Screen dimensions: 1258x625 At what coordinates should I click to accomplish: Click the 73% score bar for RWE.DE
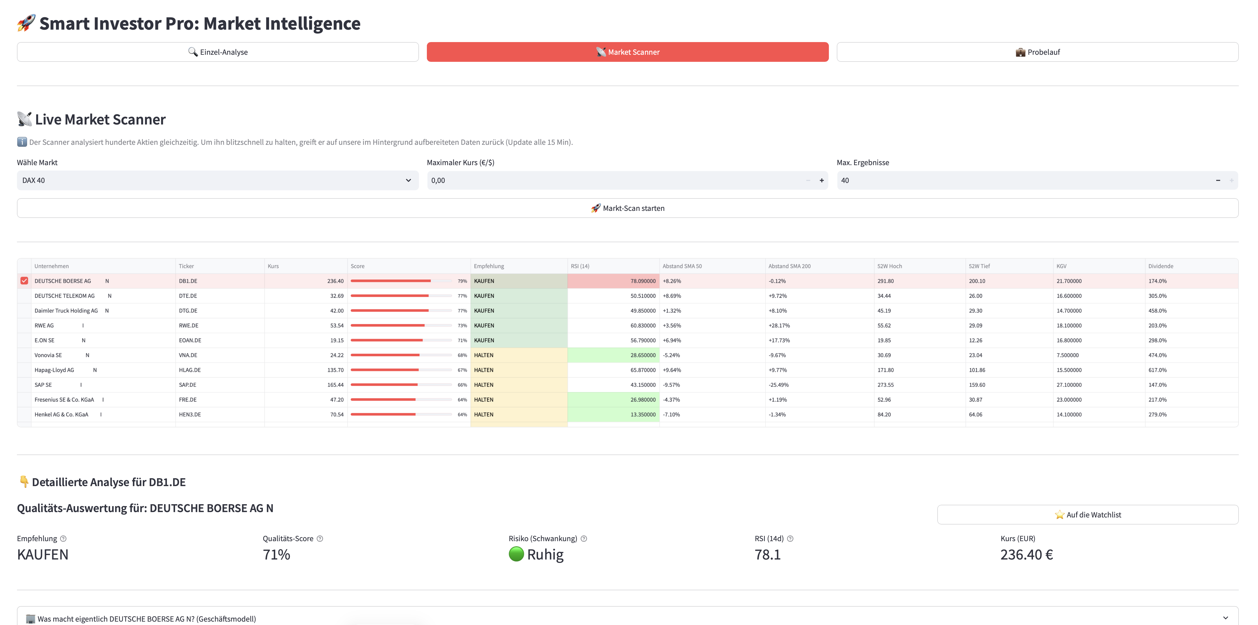(409, 325)
